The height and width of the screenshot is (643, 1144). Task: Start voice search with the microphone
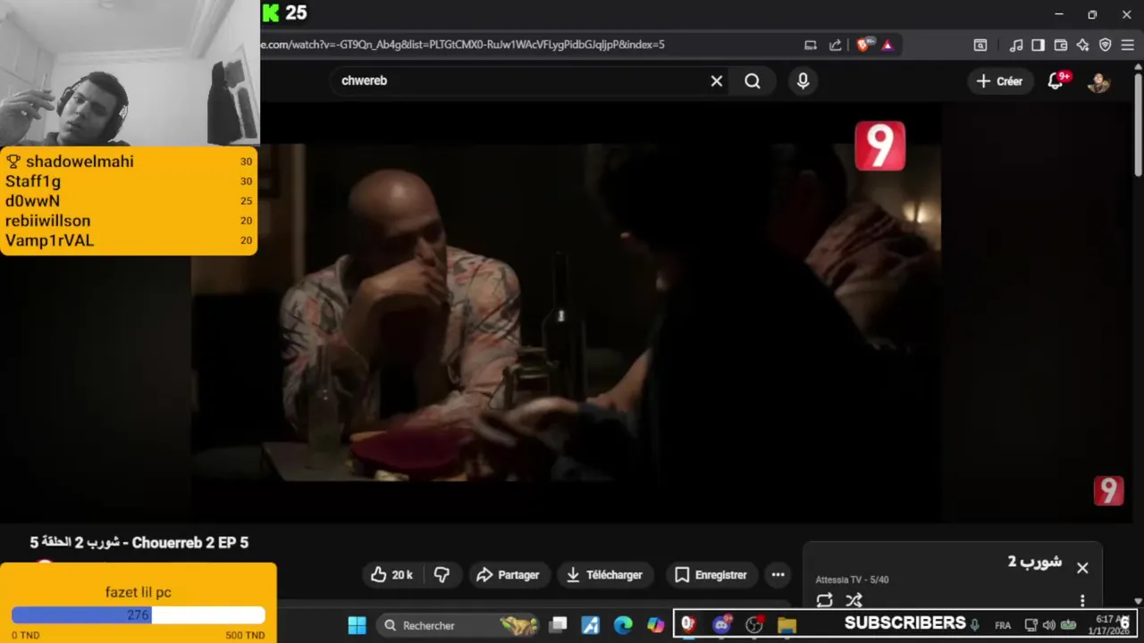point(803,81)
